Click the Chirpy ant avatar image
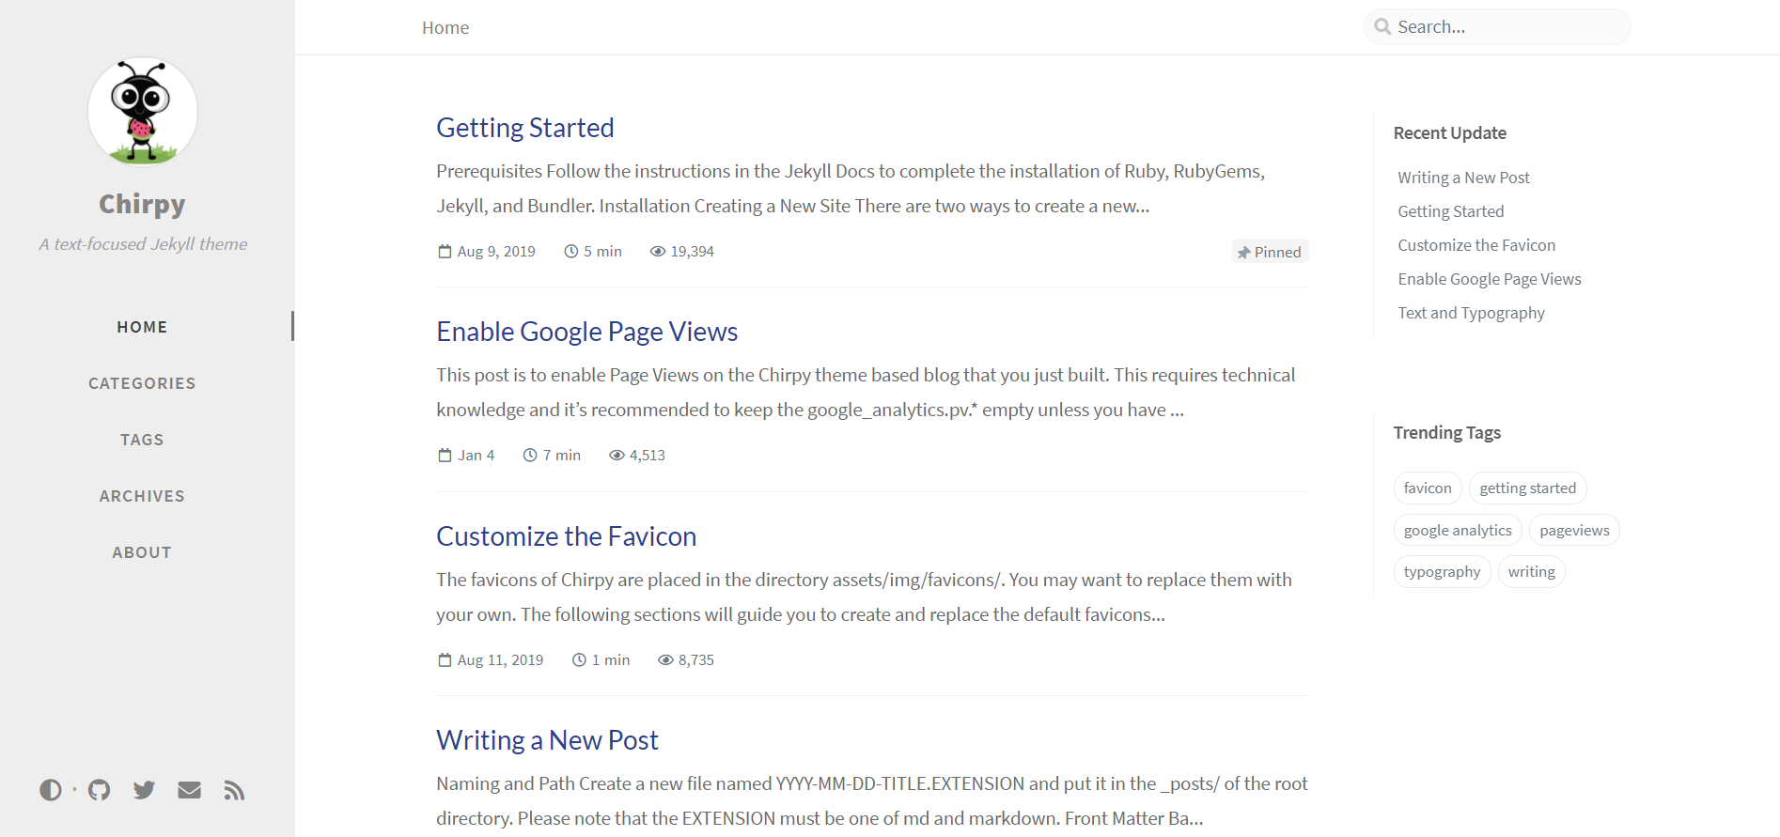 pyautogui.click(x=143, y=112)
